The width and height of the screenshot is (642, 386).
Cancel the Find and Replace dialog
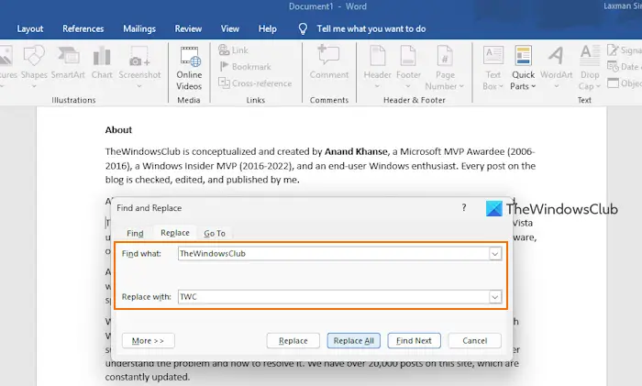pyautogui.click(x=474, y=340)
